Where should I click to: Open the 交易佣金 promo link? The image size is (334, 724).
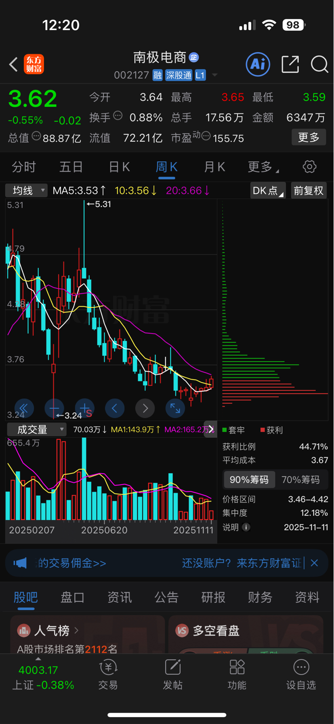pyautogui.click(x=71, y=563)
